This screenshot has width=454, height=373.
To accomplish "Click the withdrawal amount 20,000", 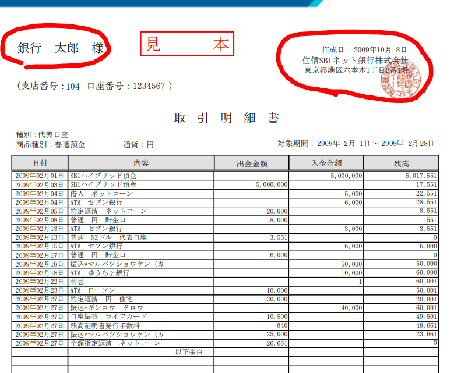I will point(277,211).
